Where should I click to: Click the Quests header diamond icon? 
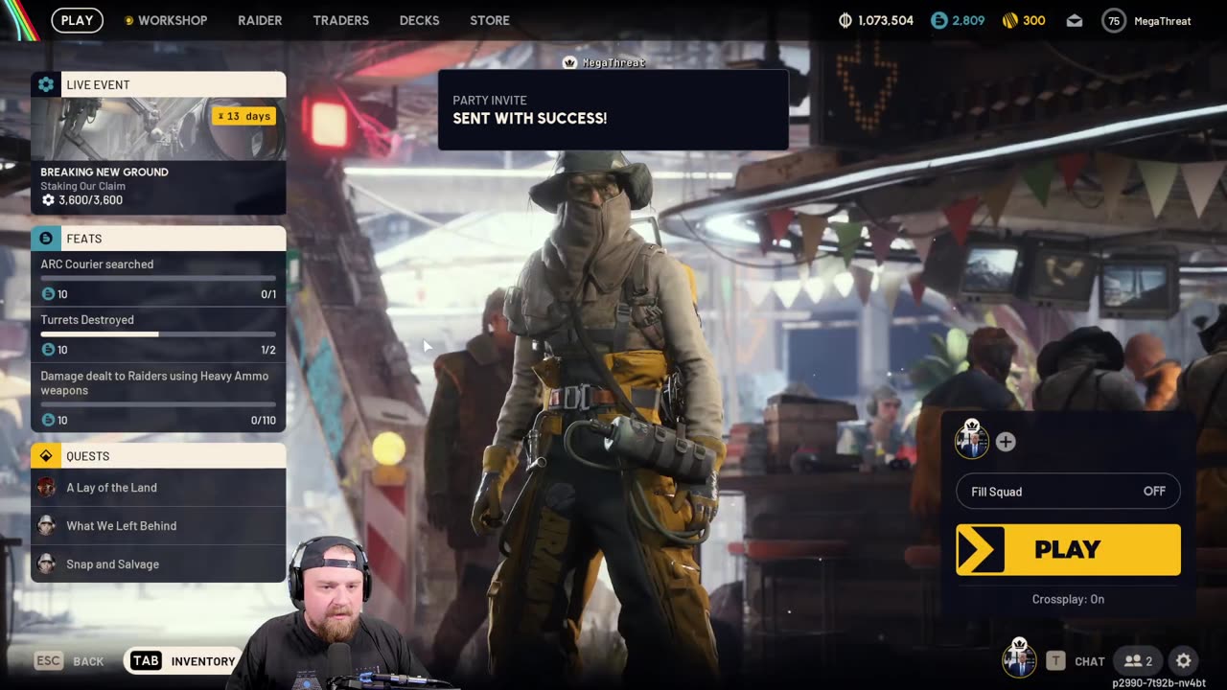pos(46,456)
